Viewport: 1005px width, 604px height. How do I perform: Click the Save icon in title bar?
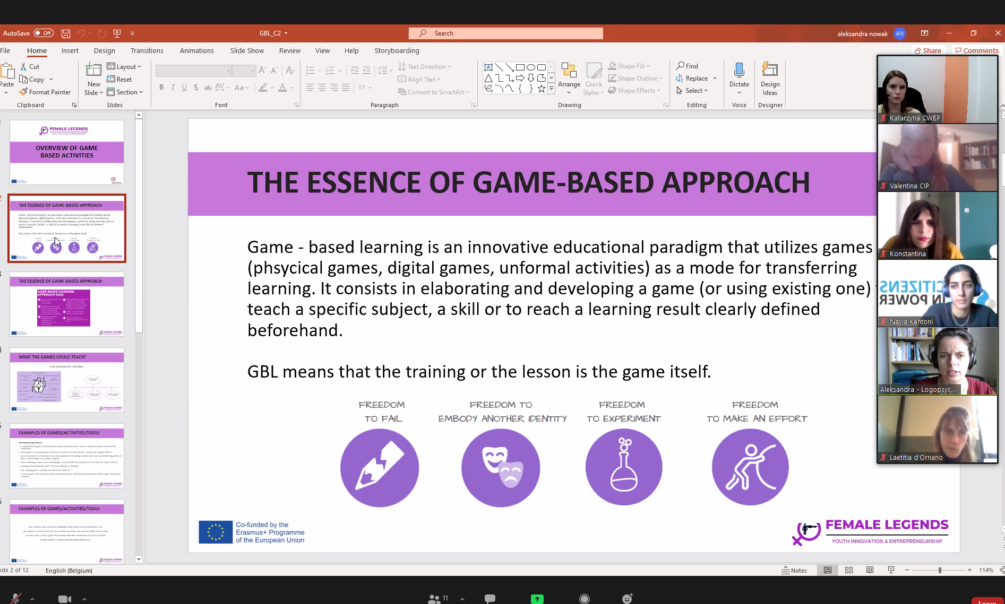click(x=66, y=33)
